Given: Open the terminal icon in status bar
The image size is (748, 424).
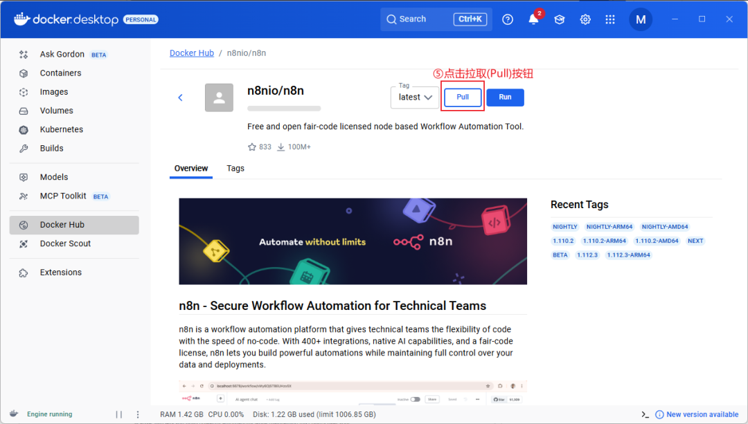Looking at the screenshot, I should click(645, 414).
